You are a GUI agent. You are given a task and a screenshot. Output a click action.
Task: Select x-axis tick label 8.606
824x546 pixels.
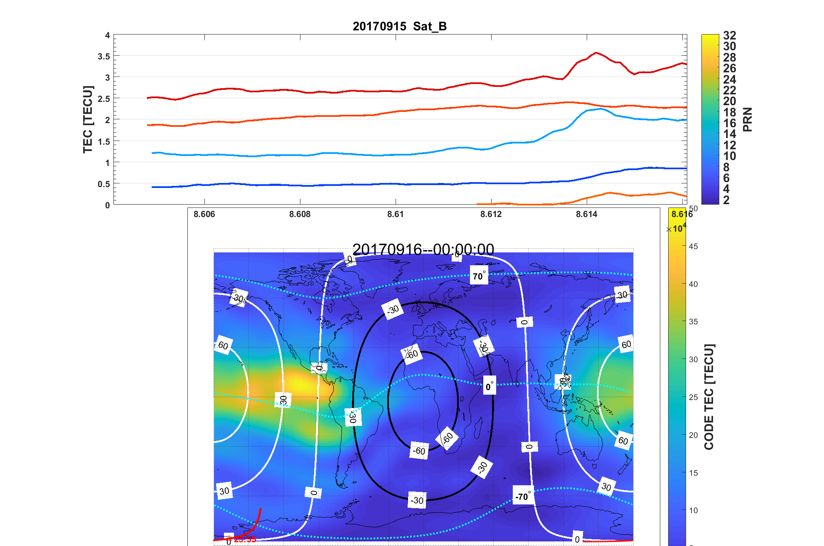pyautogui.click(x=204, y=214)
